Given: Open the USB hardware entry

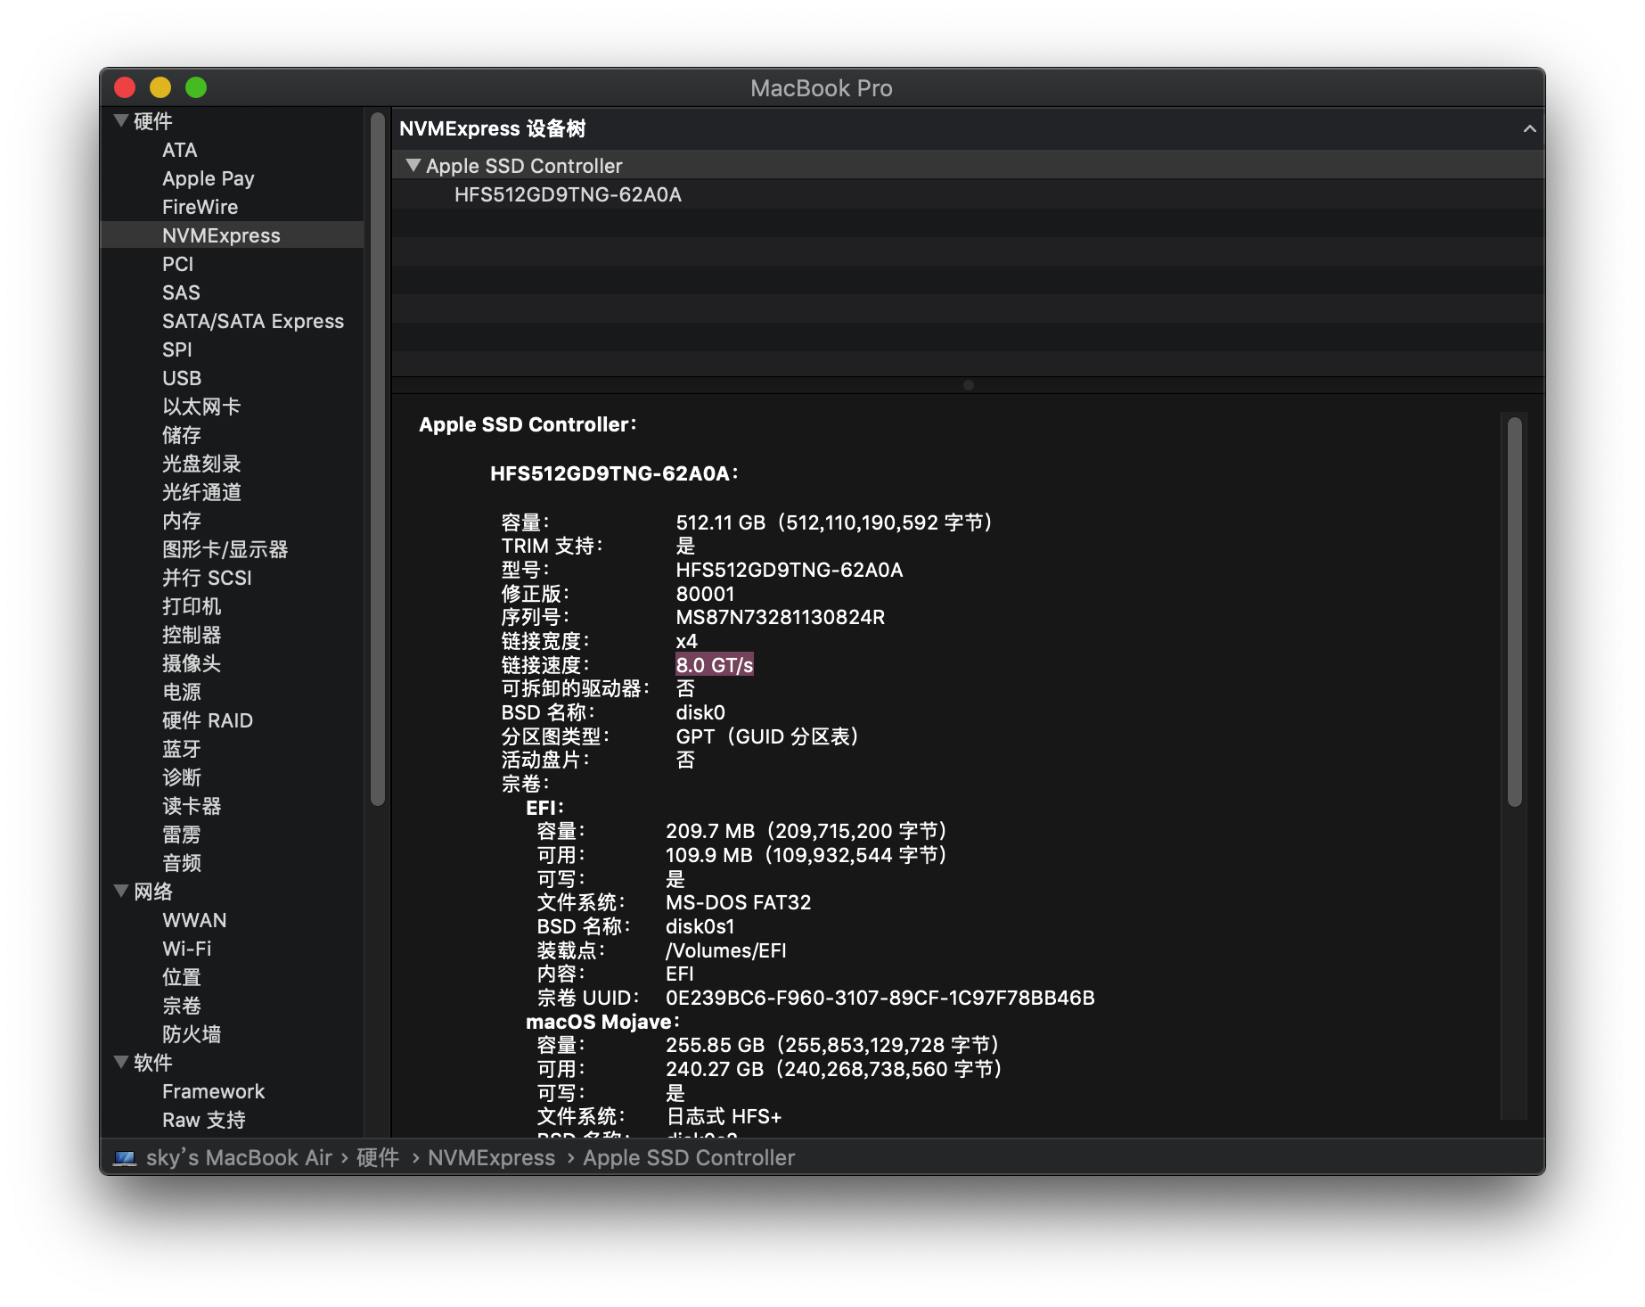Looking at the screenshot, I should click(x=182, y=378).
